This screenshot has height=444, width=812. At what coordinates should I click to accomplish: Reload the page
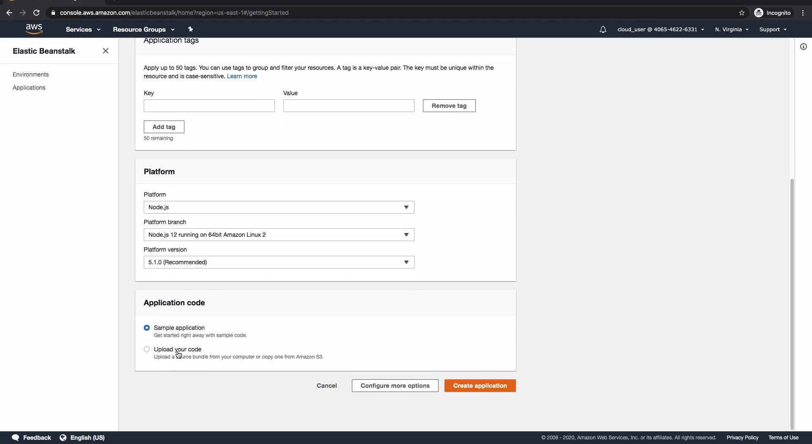[x=36, y=13]
